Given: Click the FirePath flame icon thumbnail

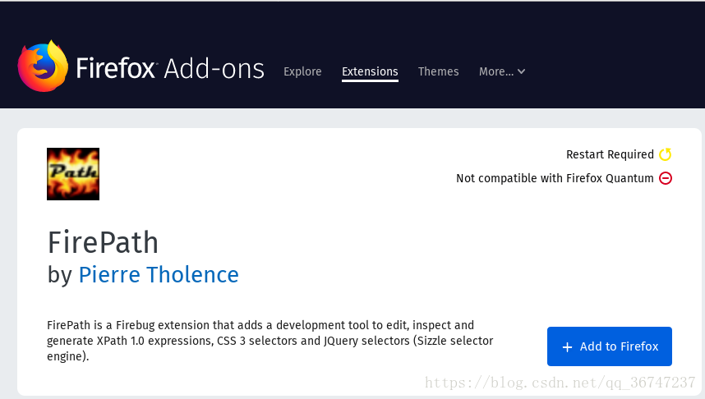Looking at the screenshot, I should point(73,174).
